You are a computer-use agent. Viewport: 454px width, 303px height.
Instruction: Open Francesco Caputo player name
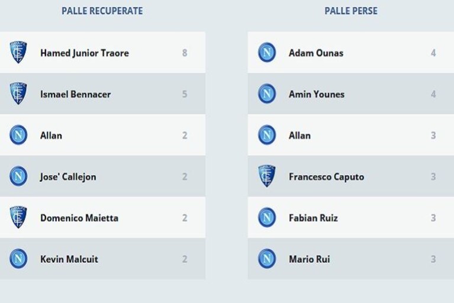327,177
